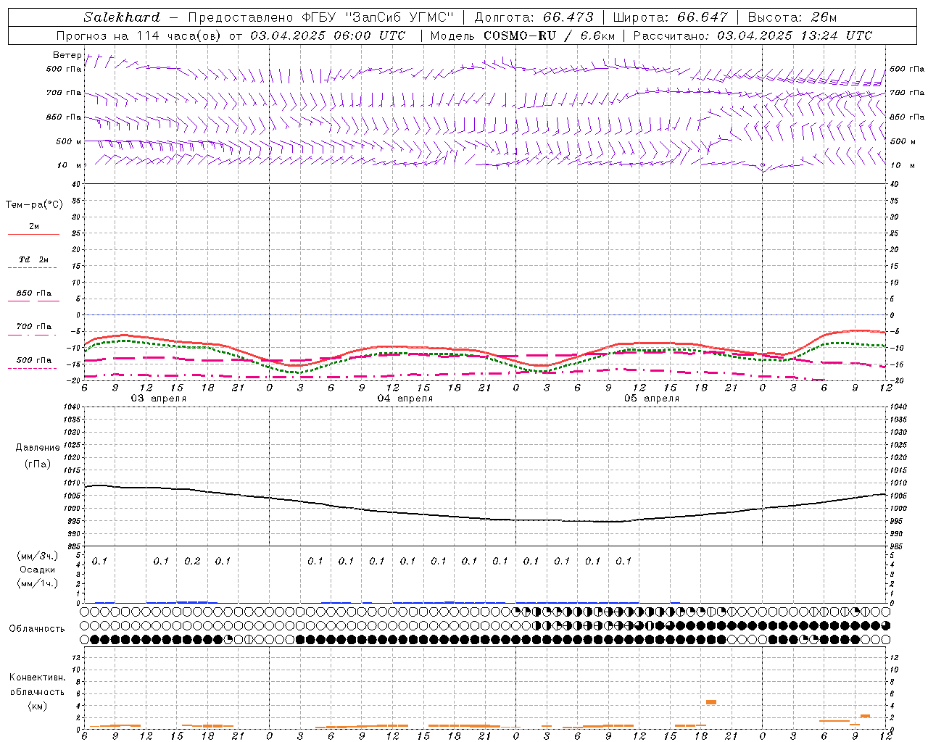This screenshot has width=928, height=742.
Task: Click the "2м" temperature legend entry
Action: click(34, 227)
